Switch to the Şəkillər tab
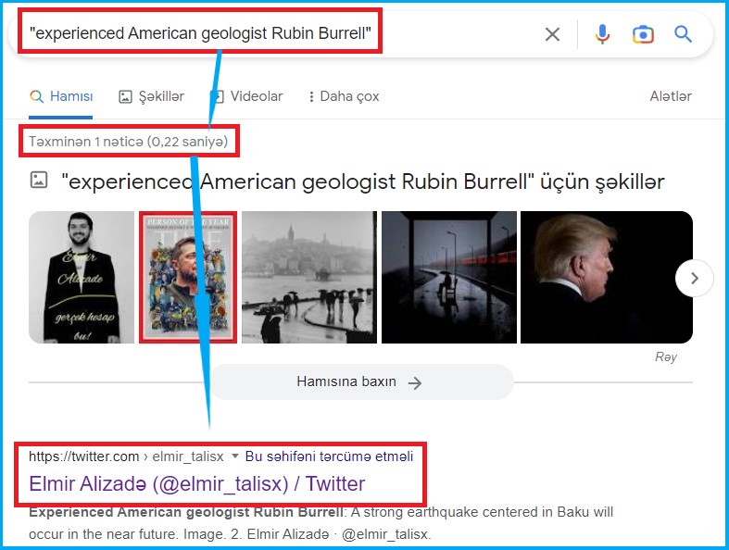The height and width of the screenshot is (550, 729). pos(152,96)
